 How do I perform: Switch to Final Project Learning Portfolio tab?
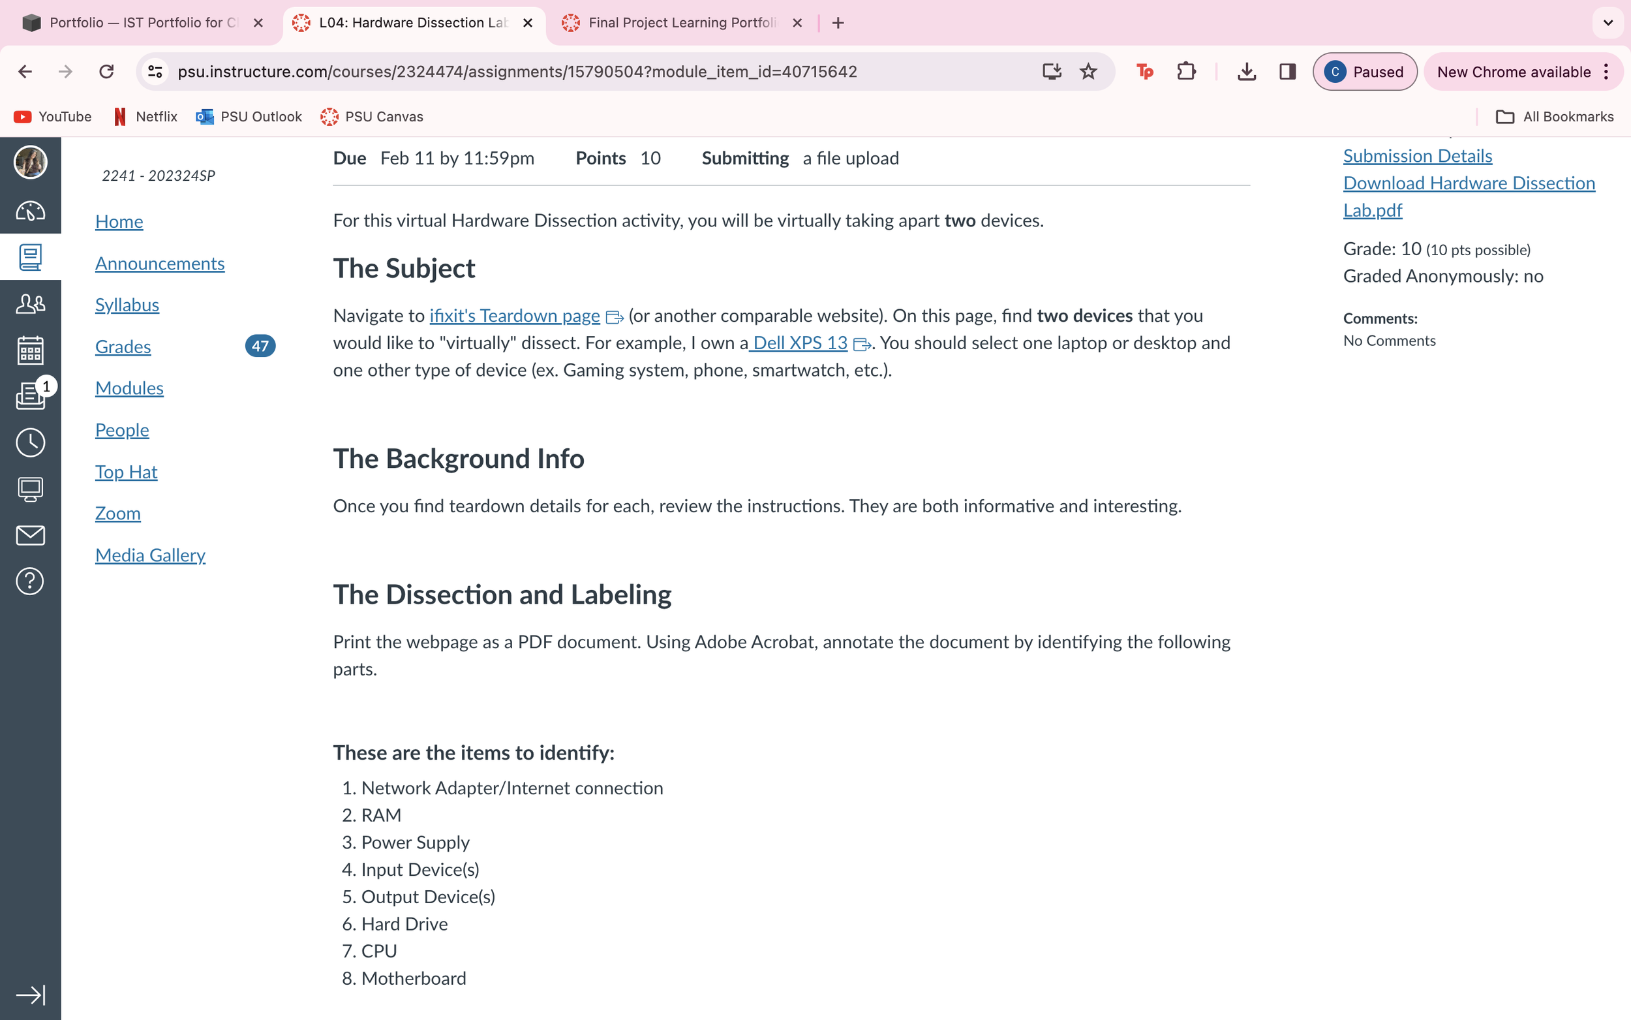point(681,23)
